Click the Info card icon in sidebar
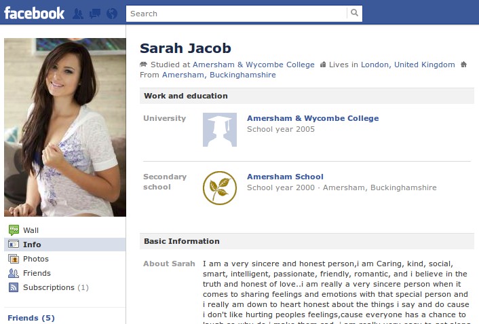This screenshot has height=324, width=479. [x=14, y=244]
